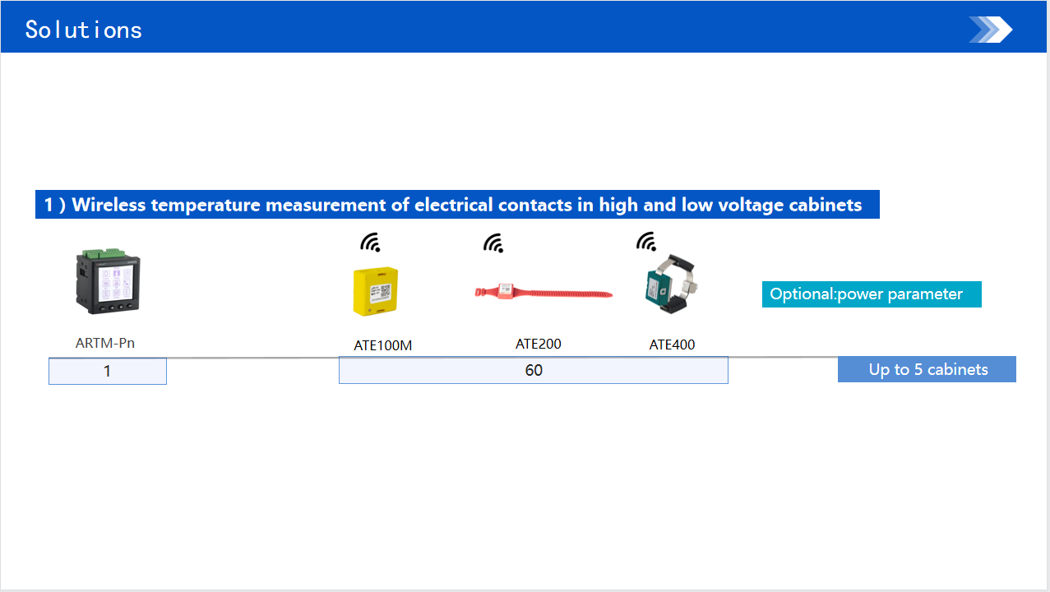This screenshot has height=592, width=1050.
Task: Select the quantity box showing 1
Action: coord(108,371)
